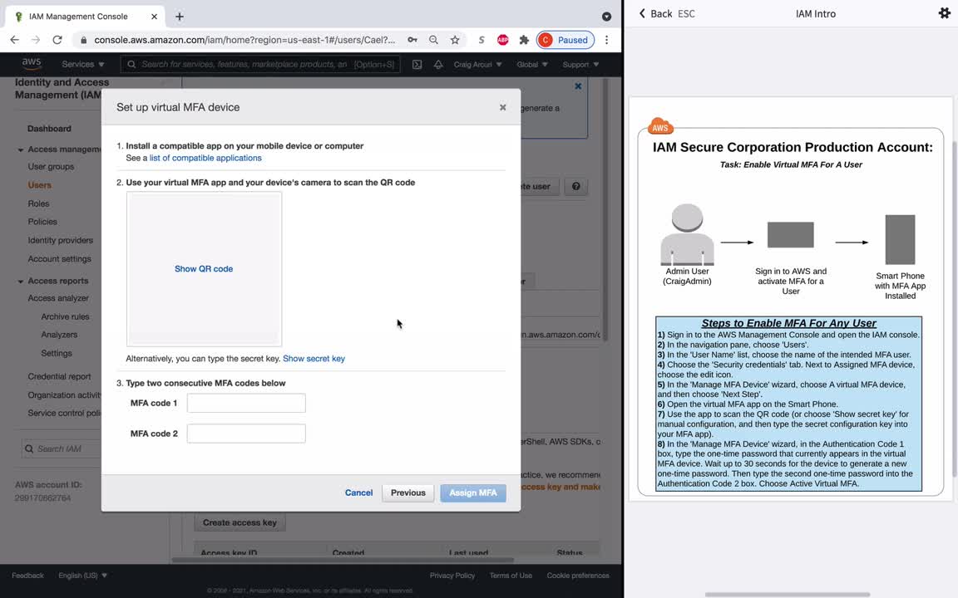Collapse the Access reports section

point(21,282)
